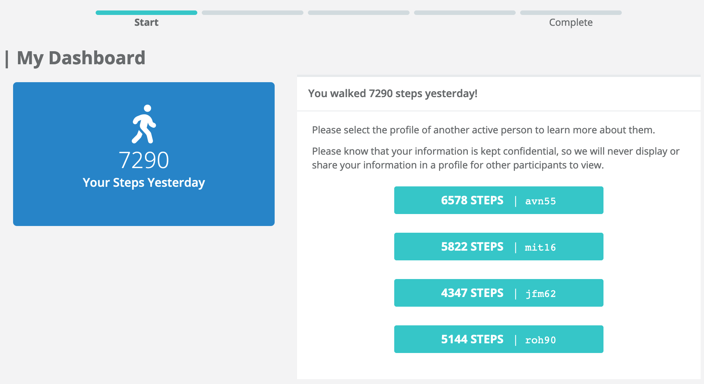Click the middle progress bar segment
704x384 pixels.
[x=358, y=13]
